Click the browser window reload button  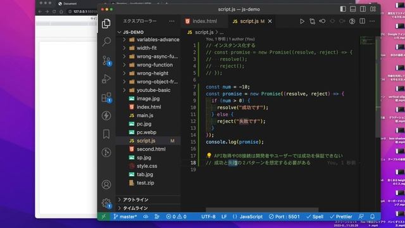54,11
